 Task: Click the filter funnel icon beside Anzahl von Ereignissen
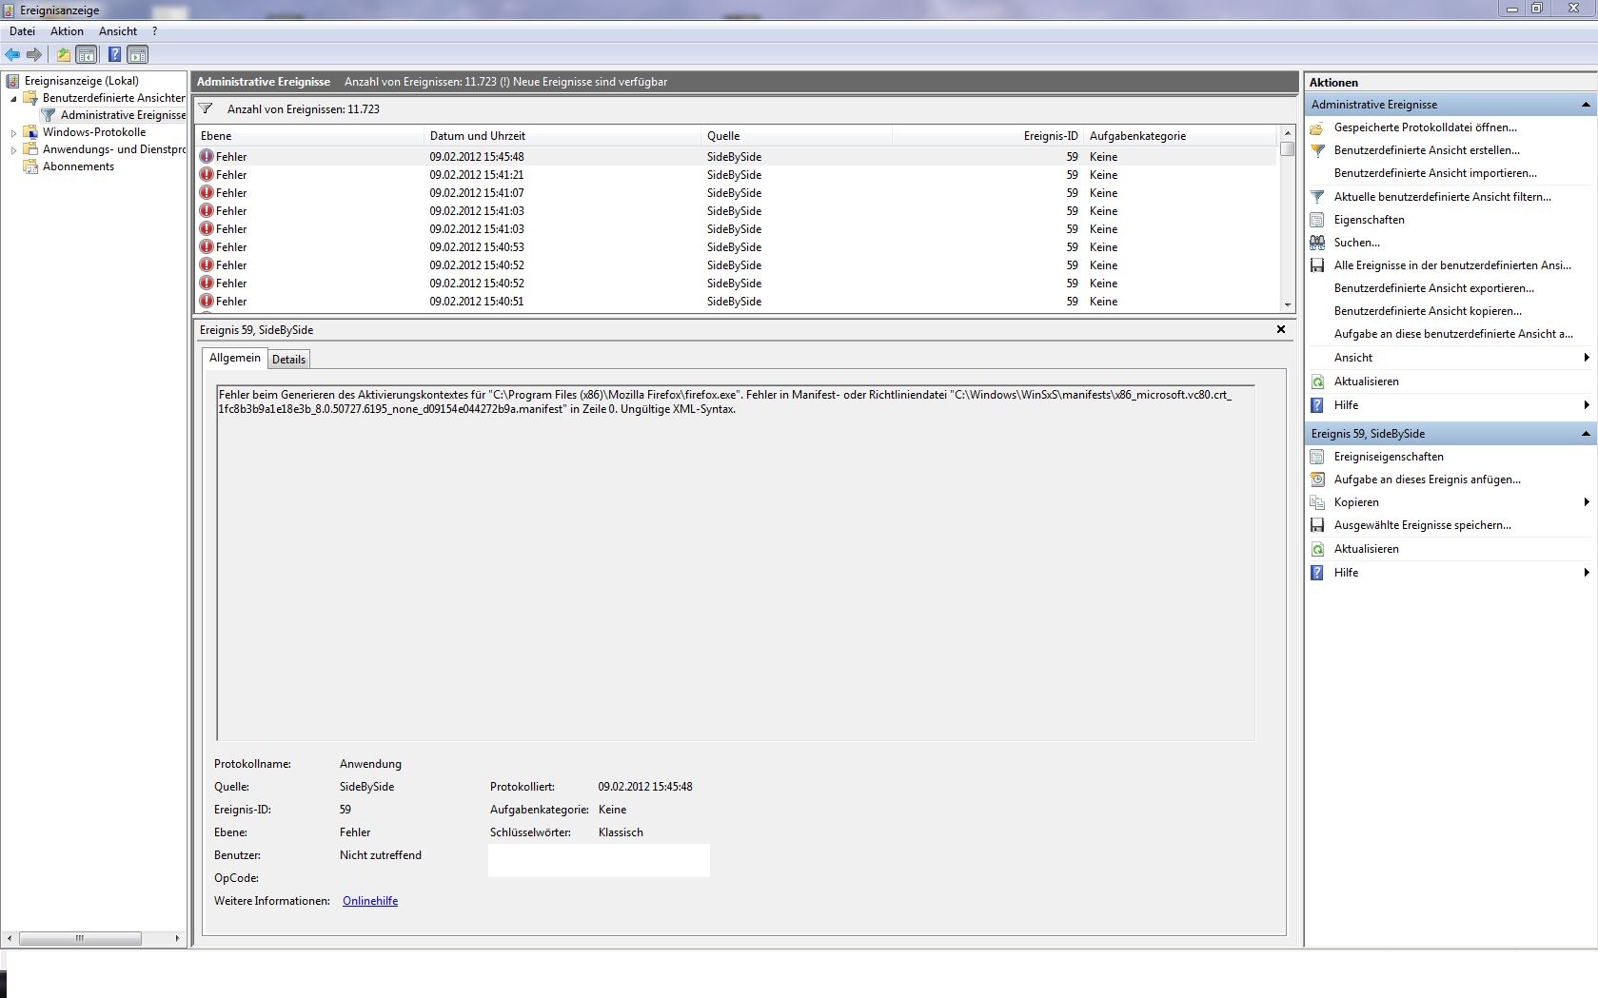[x=206, y=108]
